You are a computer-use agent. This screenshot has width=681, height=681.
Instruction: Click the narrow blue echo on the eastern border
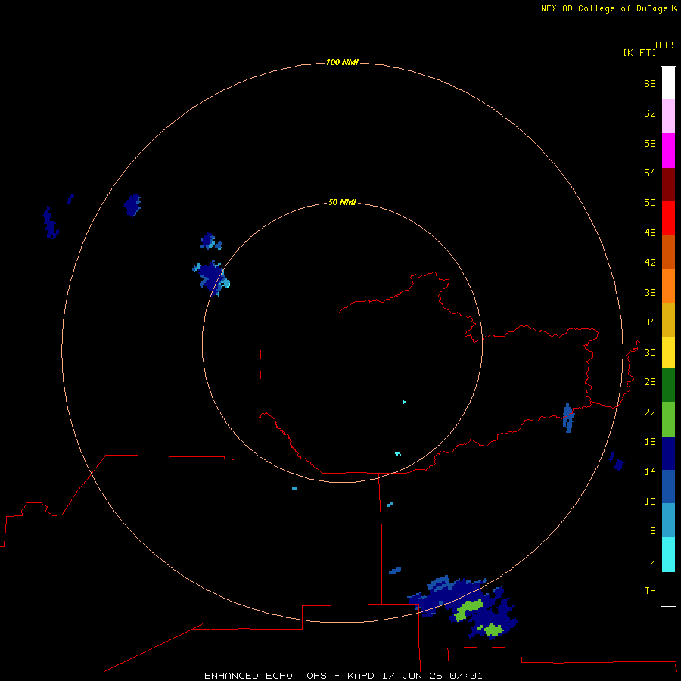tap(568, 418)
